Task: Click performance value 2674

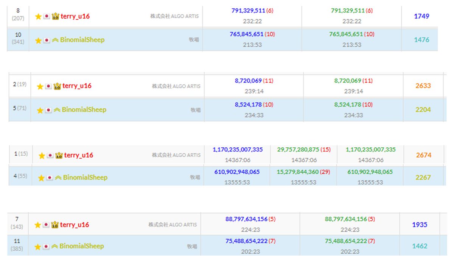Action: click(423, 155)
